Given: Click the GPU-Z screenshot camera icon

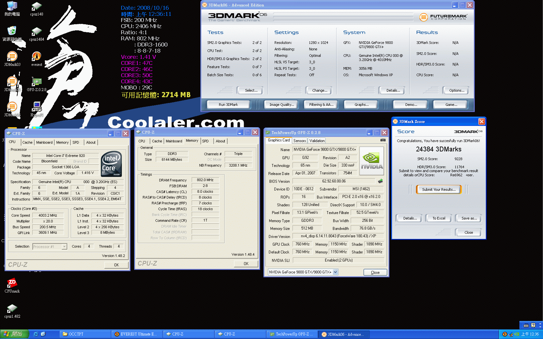Looking at the screenshot, I should point(383,140).
